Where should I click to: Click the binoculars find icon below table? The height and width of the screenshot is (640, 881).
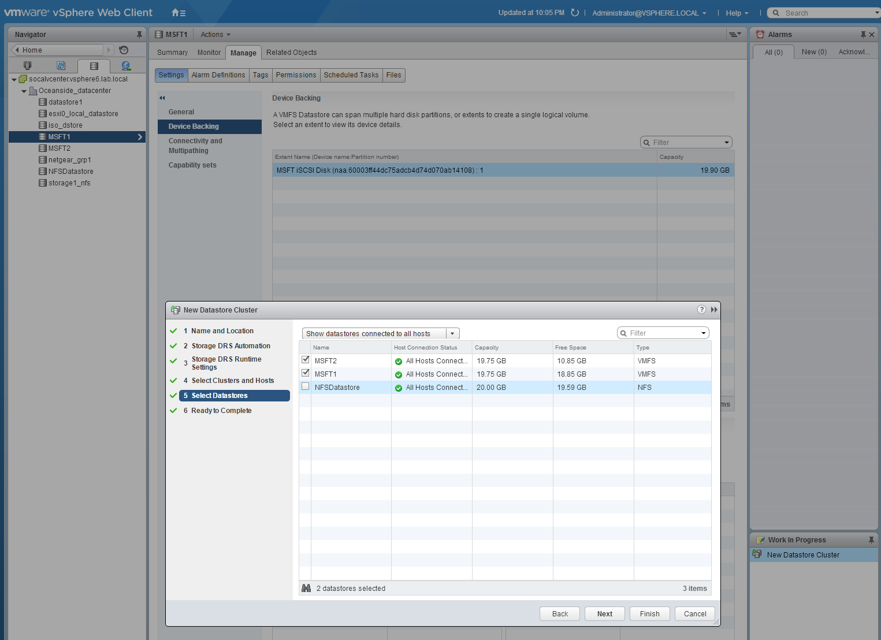coord(306,588)
